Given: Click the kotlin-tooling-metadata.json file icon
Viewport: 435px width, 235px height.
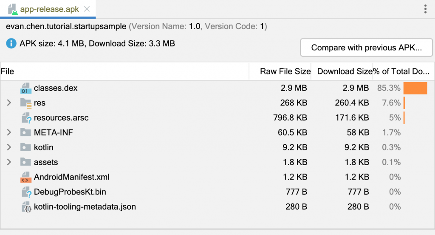Looking at the screenshot, I should pos(26,207).
